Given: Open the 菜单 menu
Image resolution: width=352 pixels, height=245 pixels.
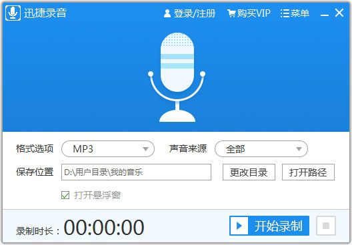Looking at the screenshot, I should coord(295,13).
